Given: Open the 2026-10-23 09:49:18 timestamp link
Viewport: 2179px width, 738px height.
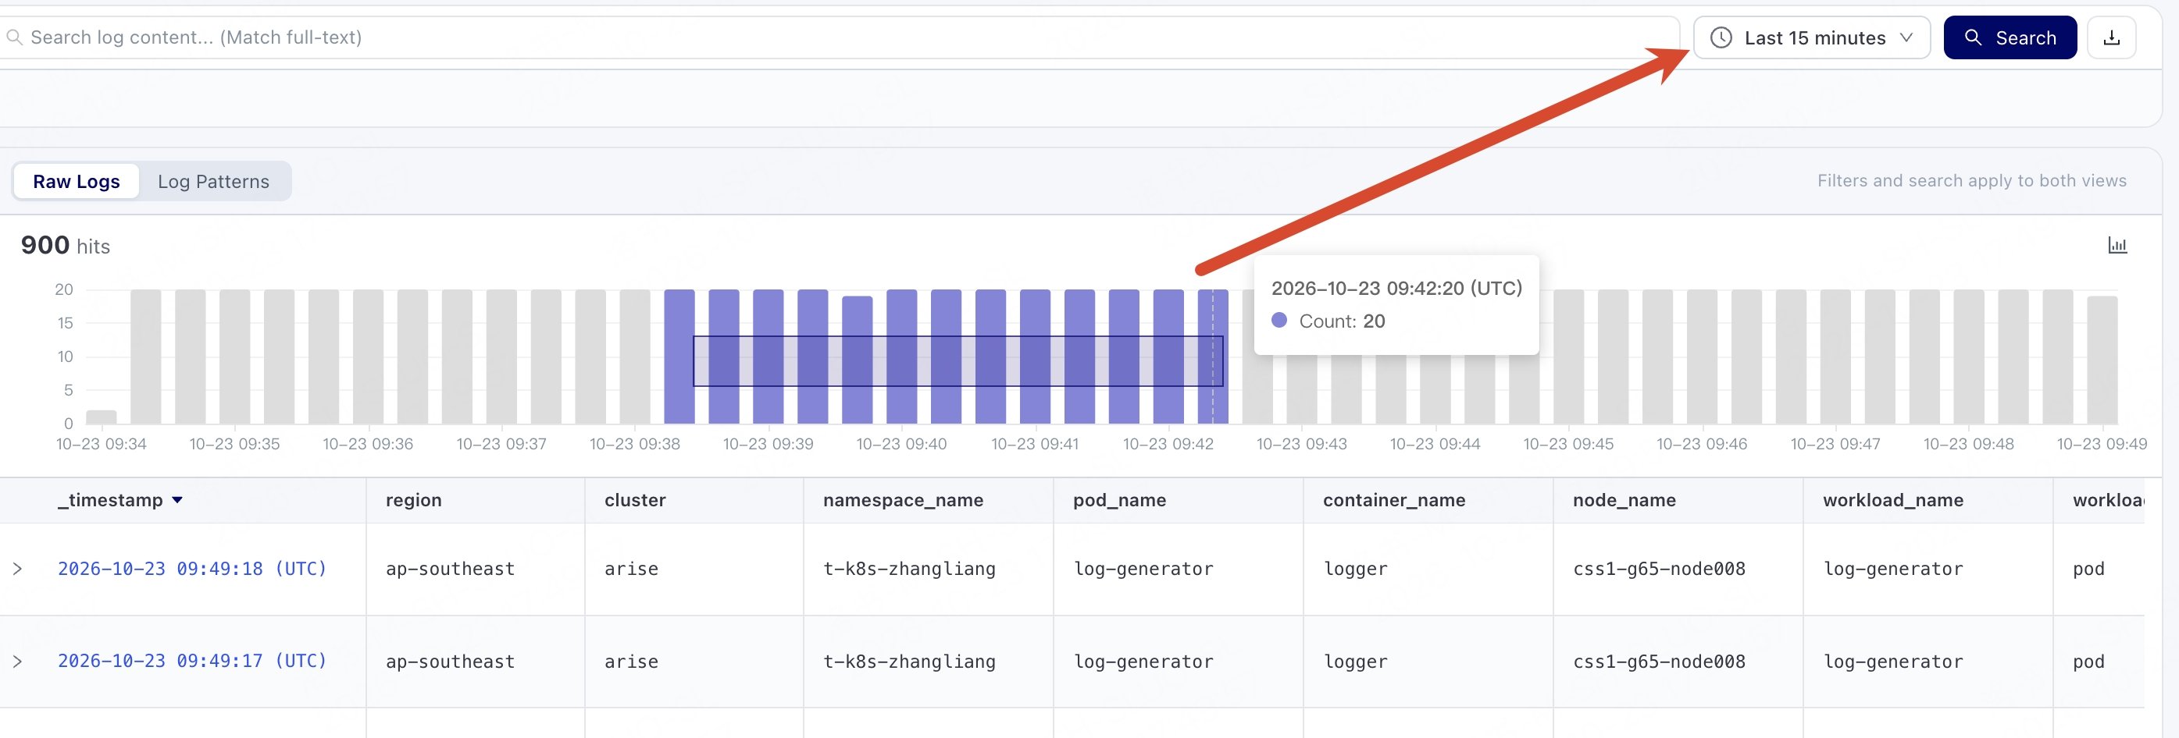Looking at the screenshot, I should tap(192, 569).
